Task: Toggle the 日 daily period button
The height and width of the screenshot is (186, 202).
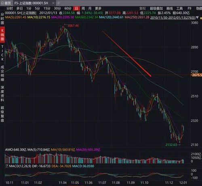Action: click(76, 9)
